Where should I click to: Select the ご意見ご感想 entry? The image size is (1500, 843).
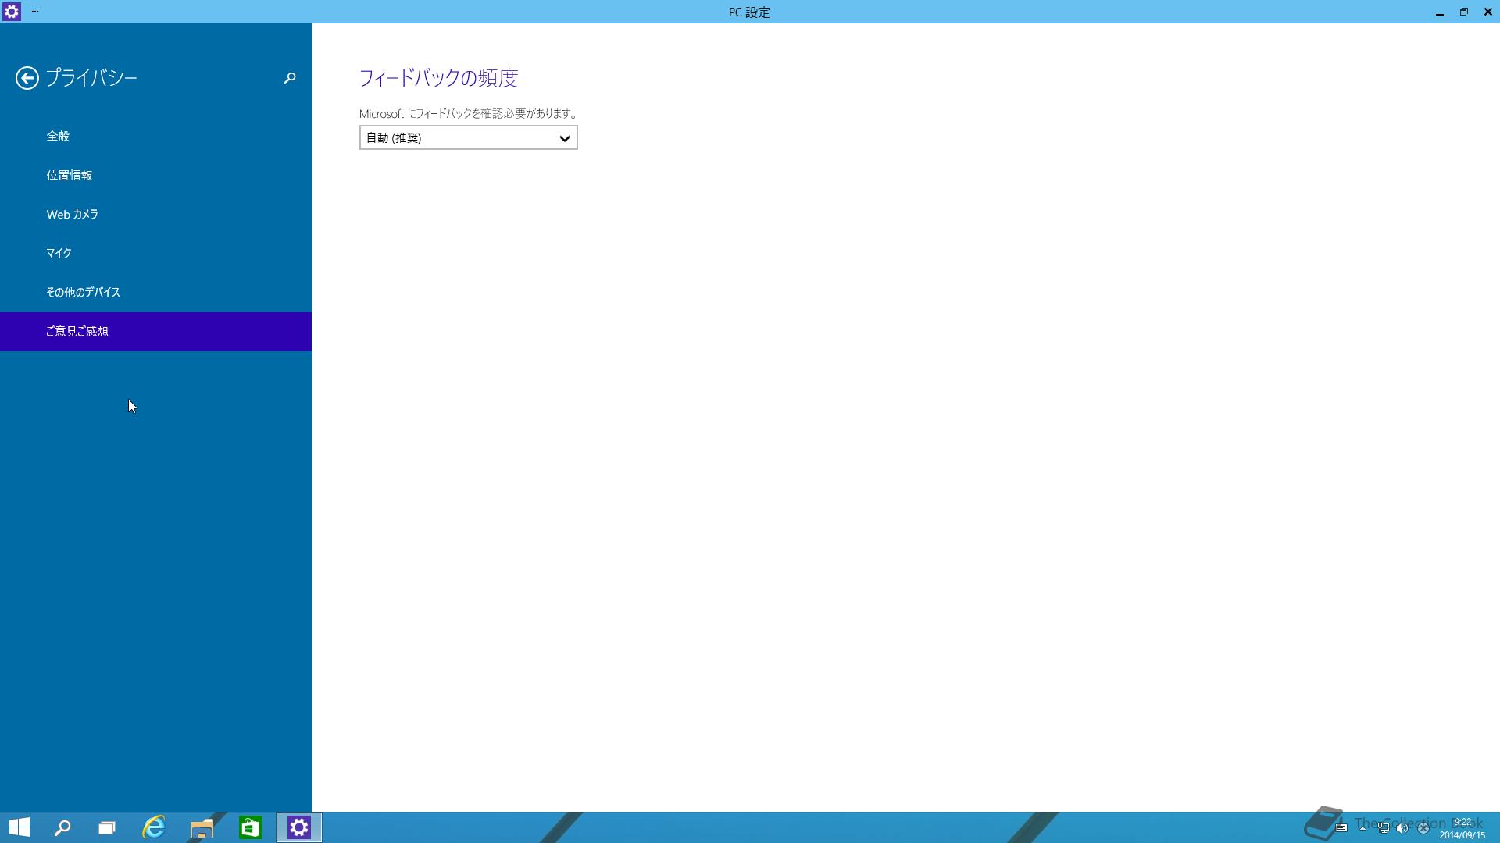[x=156, y=331]
